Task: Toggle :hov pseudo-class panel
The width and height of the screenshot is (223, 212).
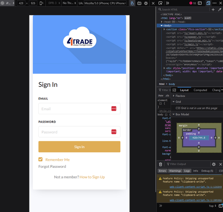Action: pos(161,95)
